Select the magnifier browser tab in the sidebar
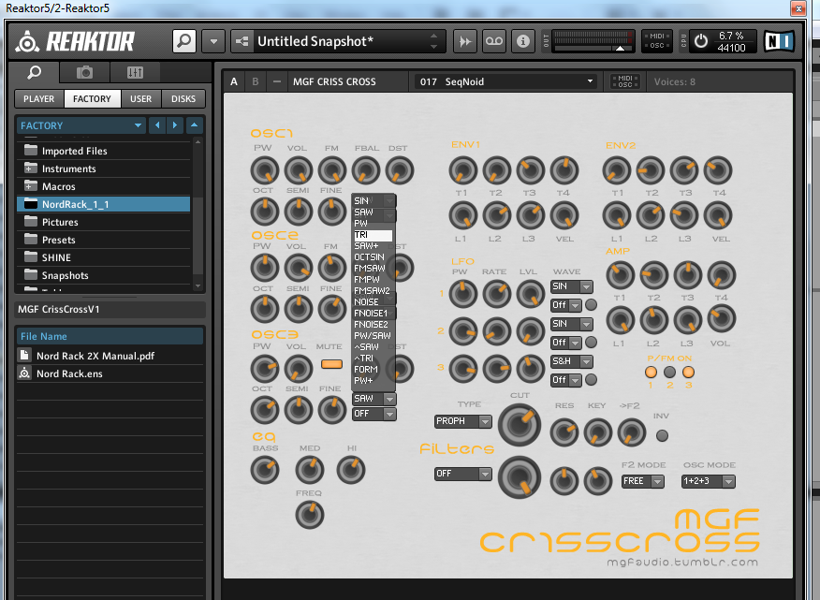This screenshot has width=820, height=600. 35,72
